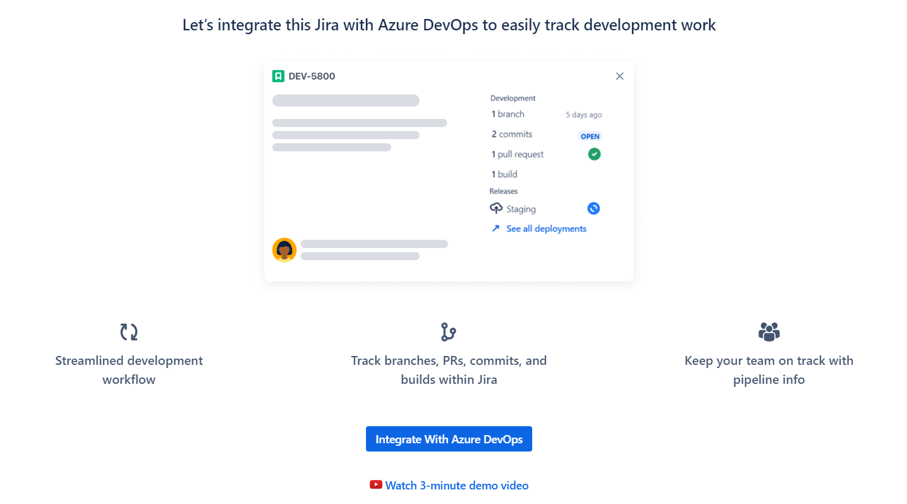The image size is (907, 504).
Task: Click the git branch tracking icon
Action: pyautogui.click(x=449, y=331)
